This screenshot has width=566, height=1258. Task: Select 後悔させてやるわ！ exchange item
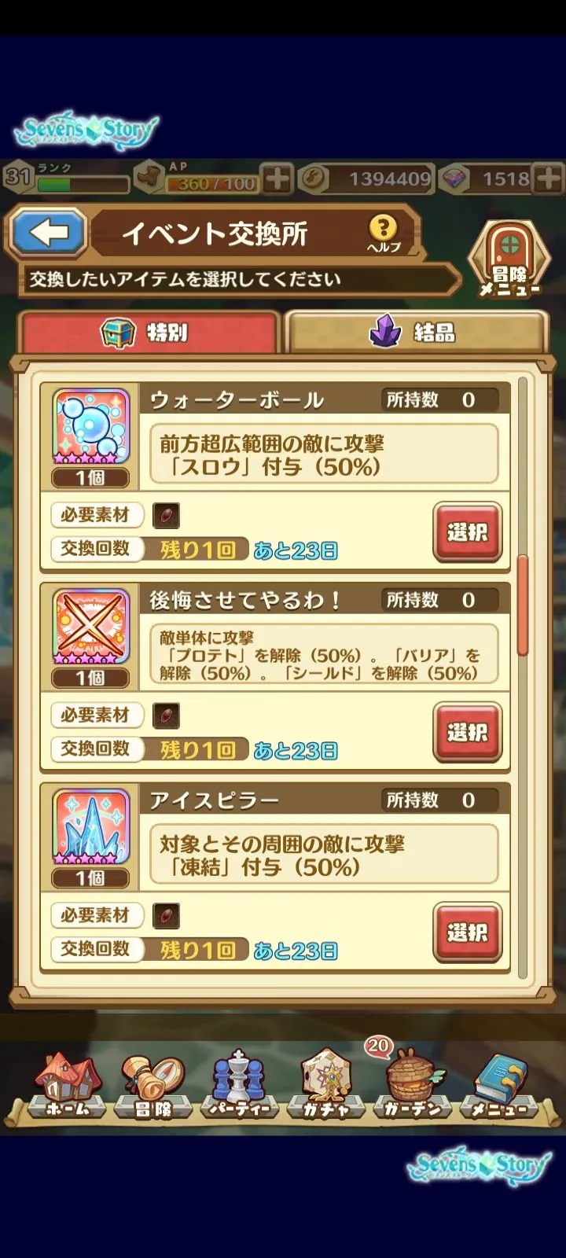tap(467, 733)
